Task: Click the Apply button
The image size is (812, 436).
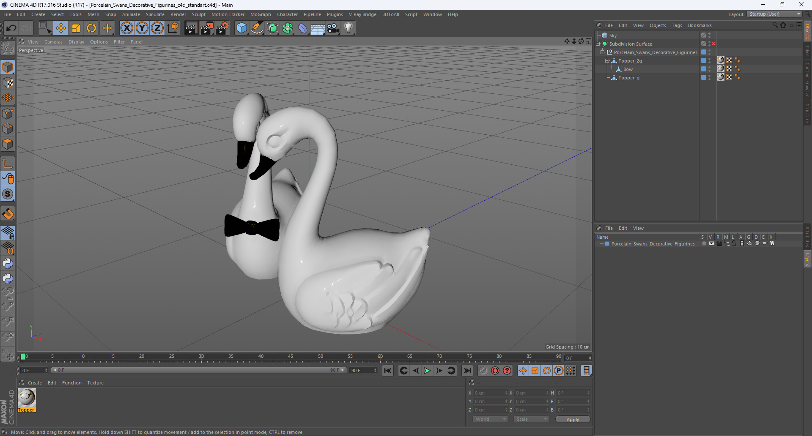Action: tap(573, 419)
